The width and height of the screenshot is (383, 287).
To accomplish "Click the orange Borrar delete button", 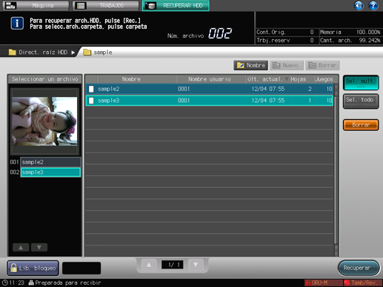I will (361, 125).
